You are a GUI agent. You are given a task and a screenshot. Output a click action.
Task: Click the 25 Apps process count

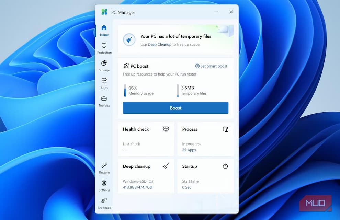[x=189, y=150]
